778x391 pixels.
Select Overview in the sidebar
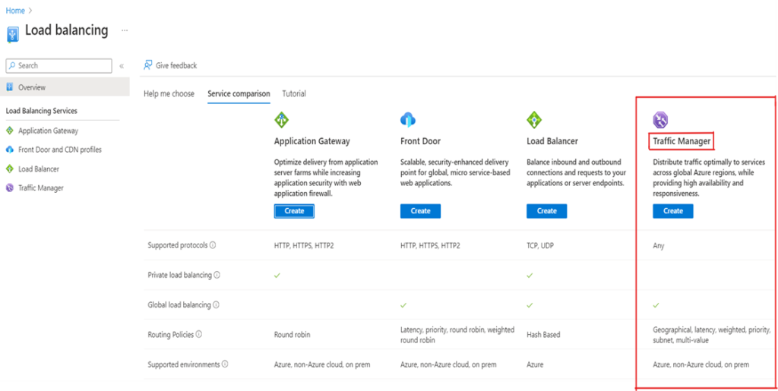tap(65, 87)
